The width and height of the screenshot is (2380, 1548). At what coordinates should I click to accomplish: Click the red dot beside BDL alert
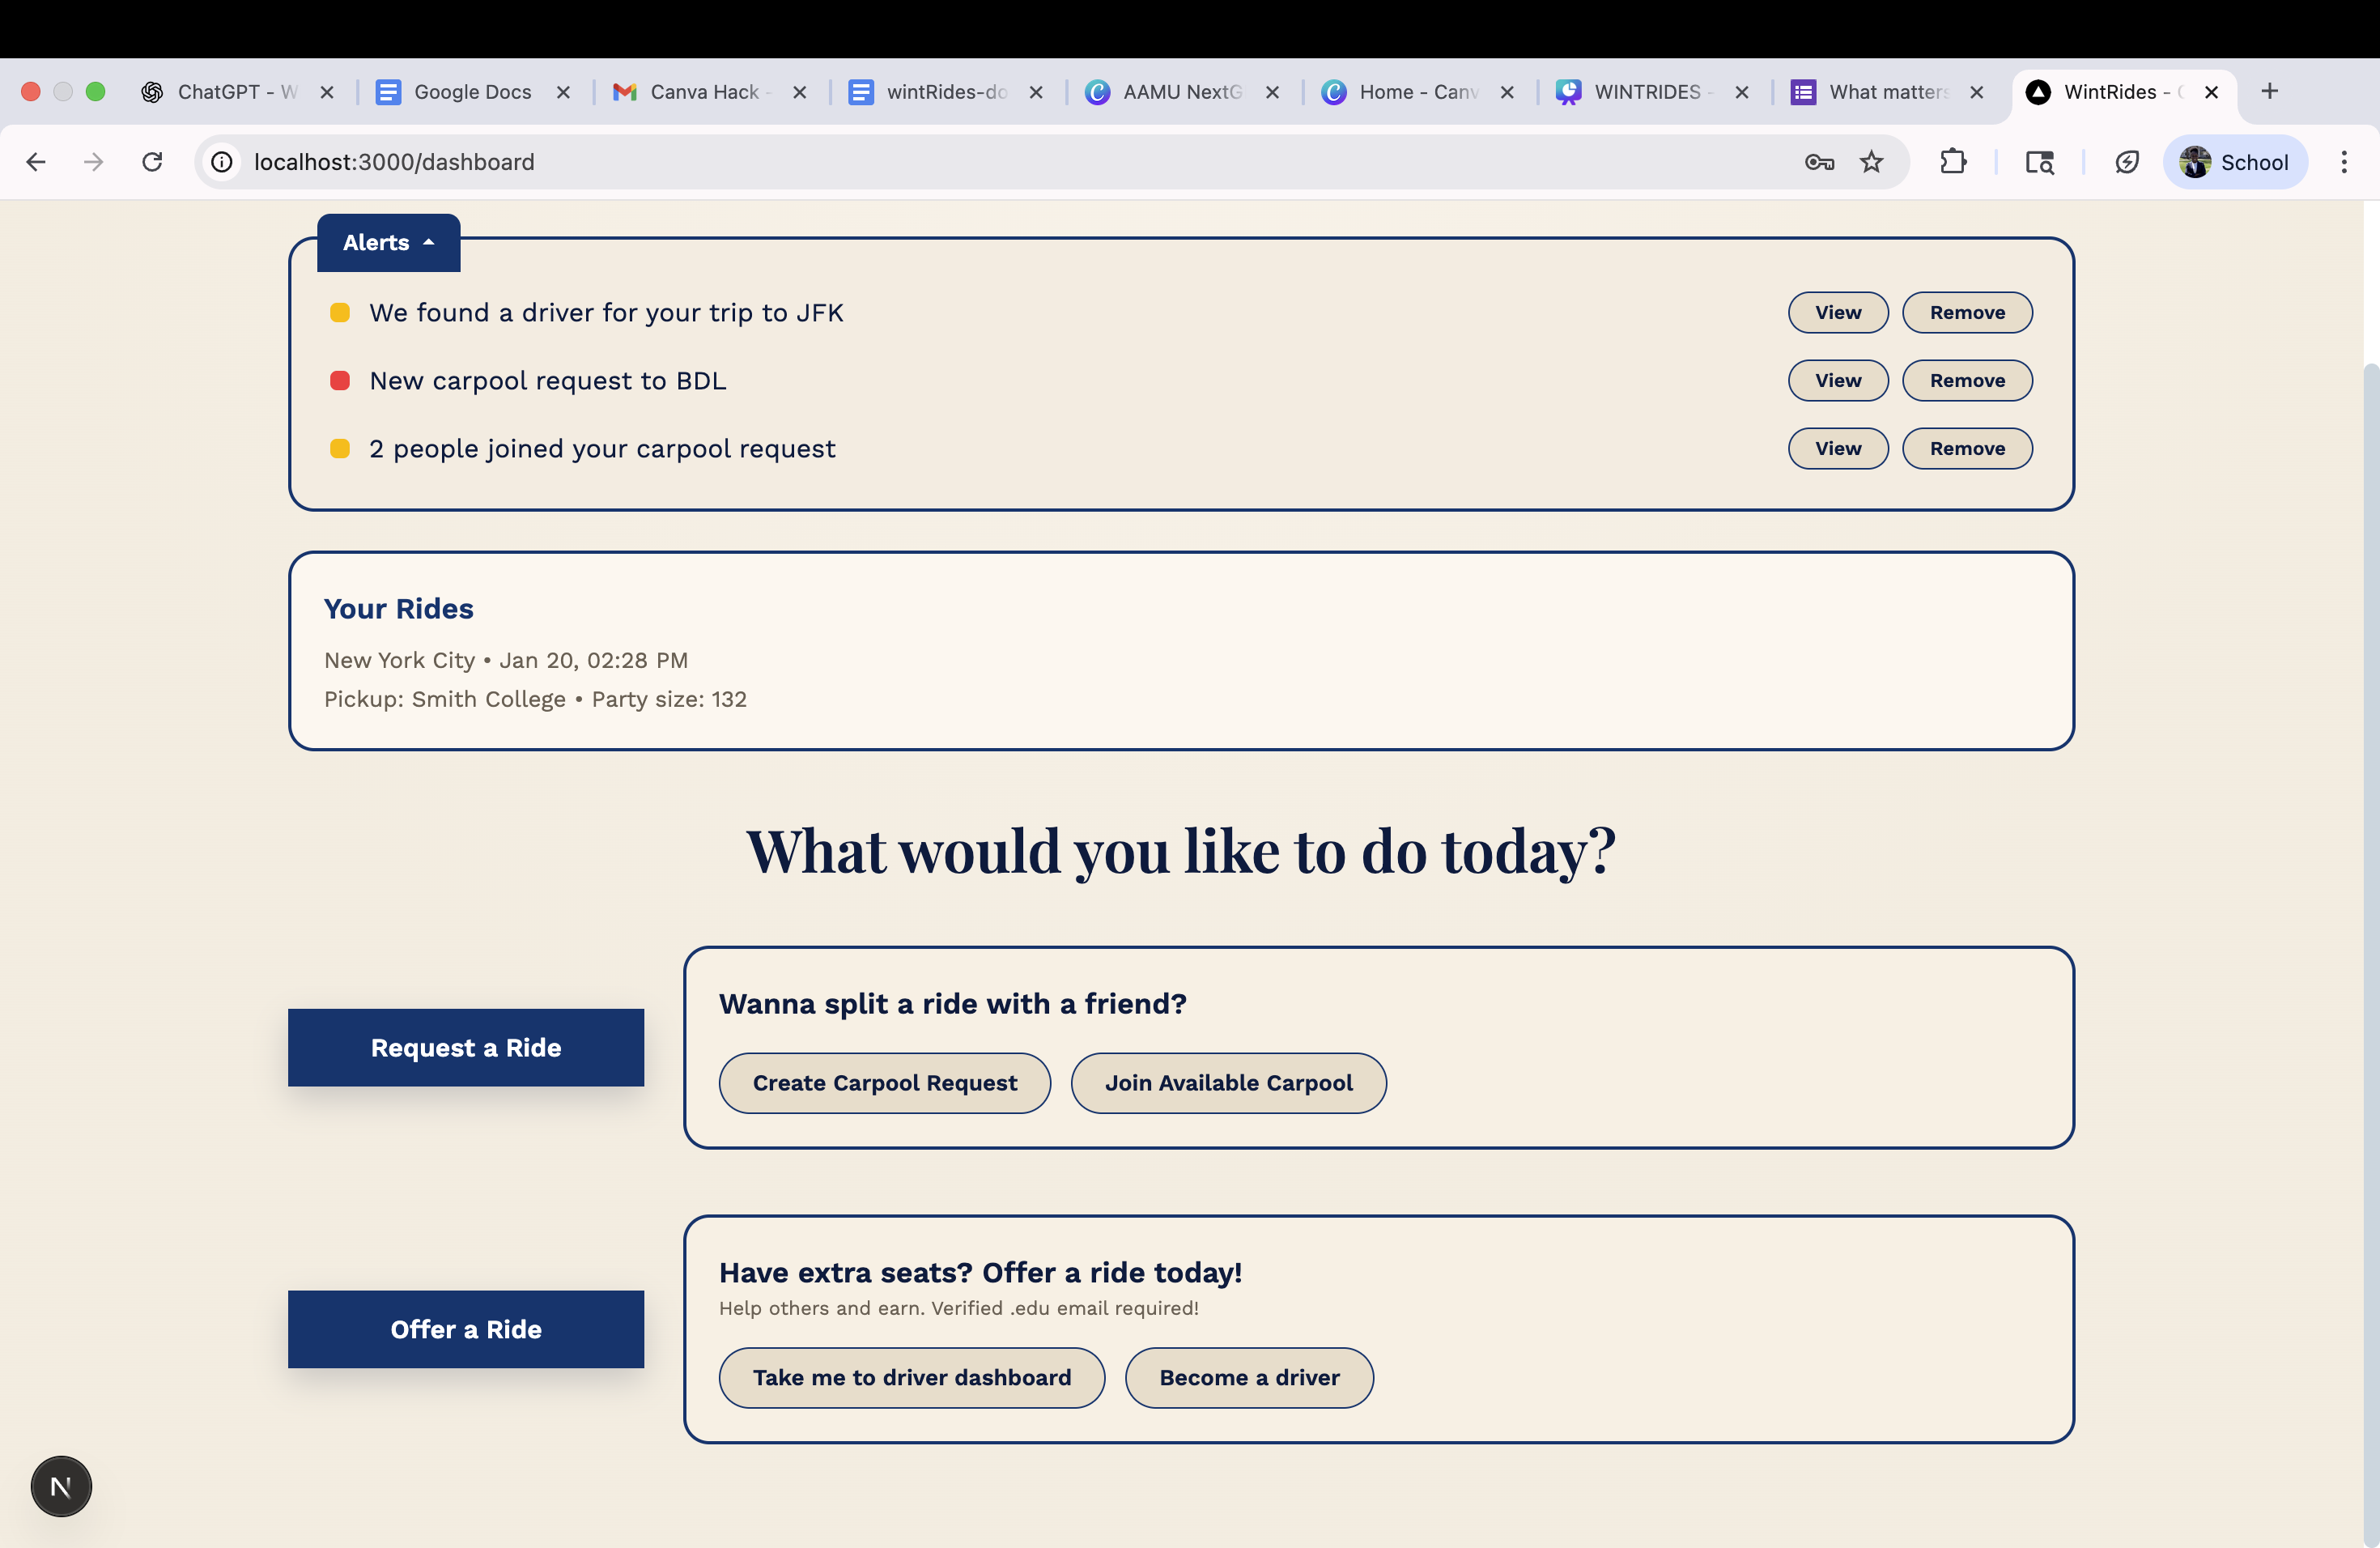340,381
